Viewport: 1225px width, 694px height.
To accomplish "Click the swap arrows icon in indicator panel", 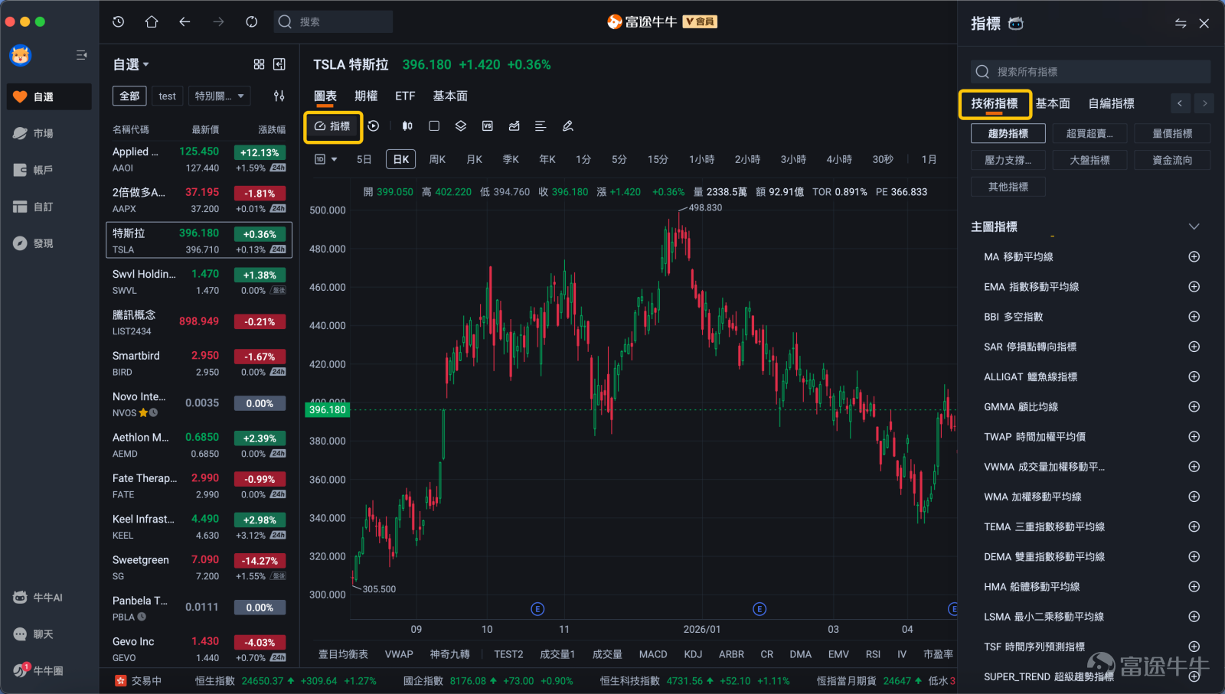I will 1181,24.
